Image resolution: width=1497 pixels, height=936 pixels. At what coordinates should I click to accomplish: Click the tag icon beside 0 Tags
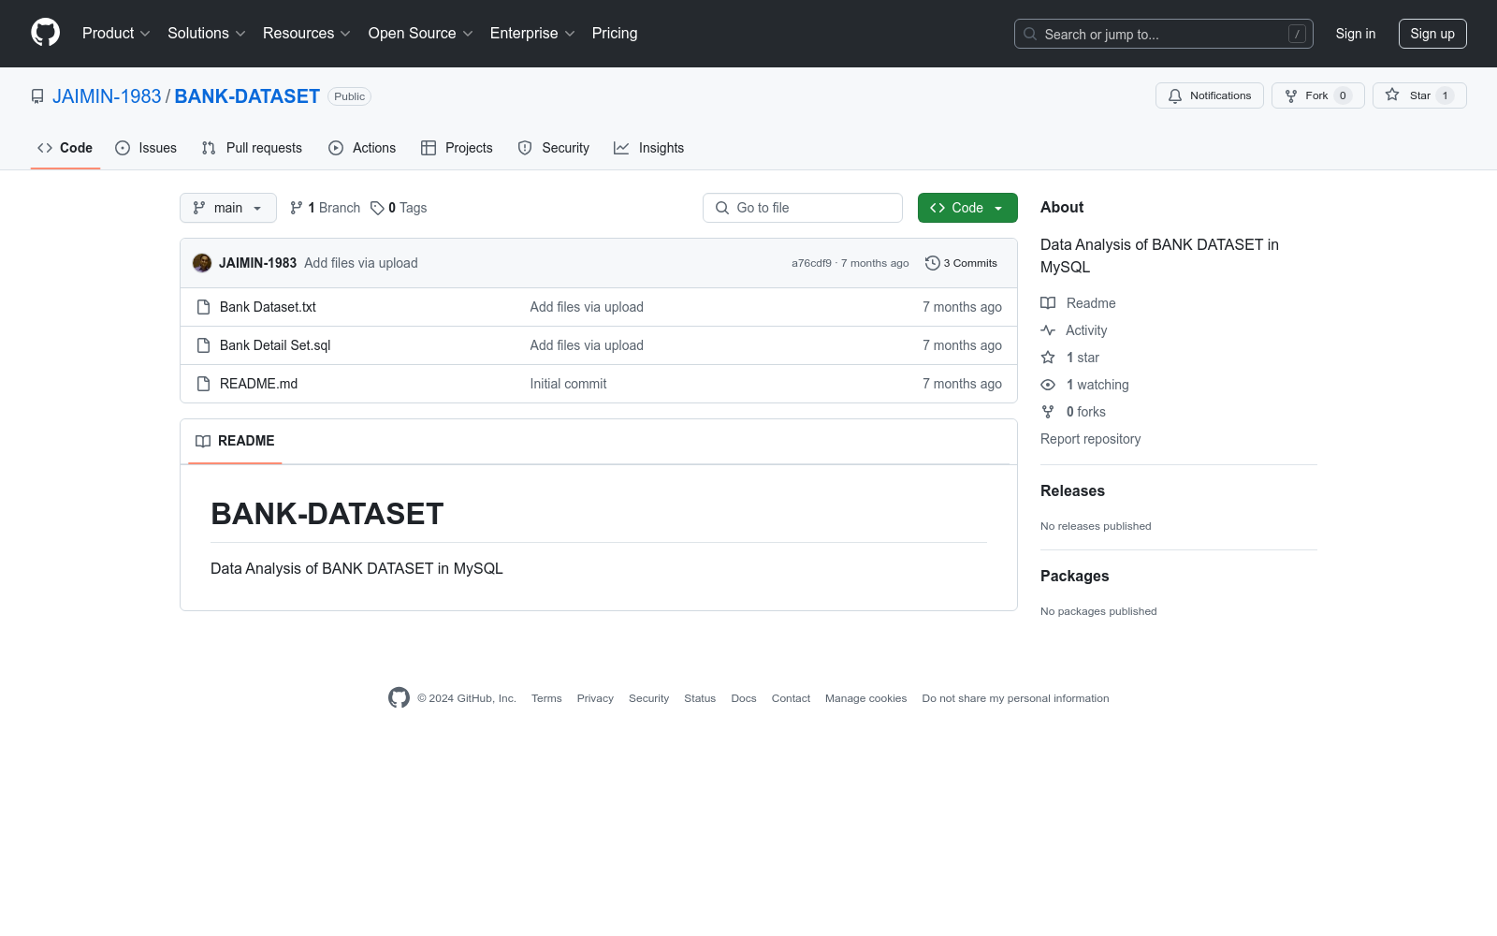[x=377, y=208]
